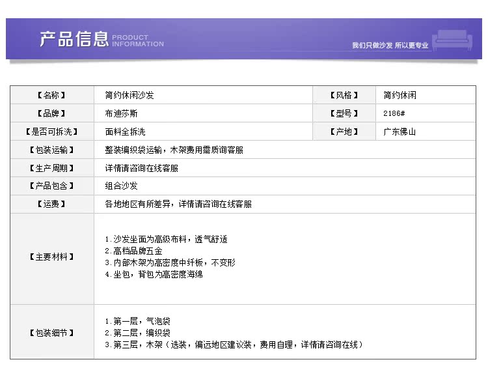Select the 【包装细节】 label cell
Screen dimensions: 488x366
(52, 333)
